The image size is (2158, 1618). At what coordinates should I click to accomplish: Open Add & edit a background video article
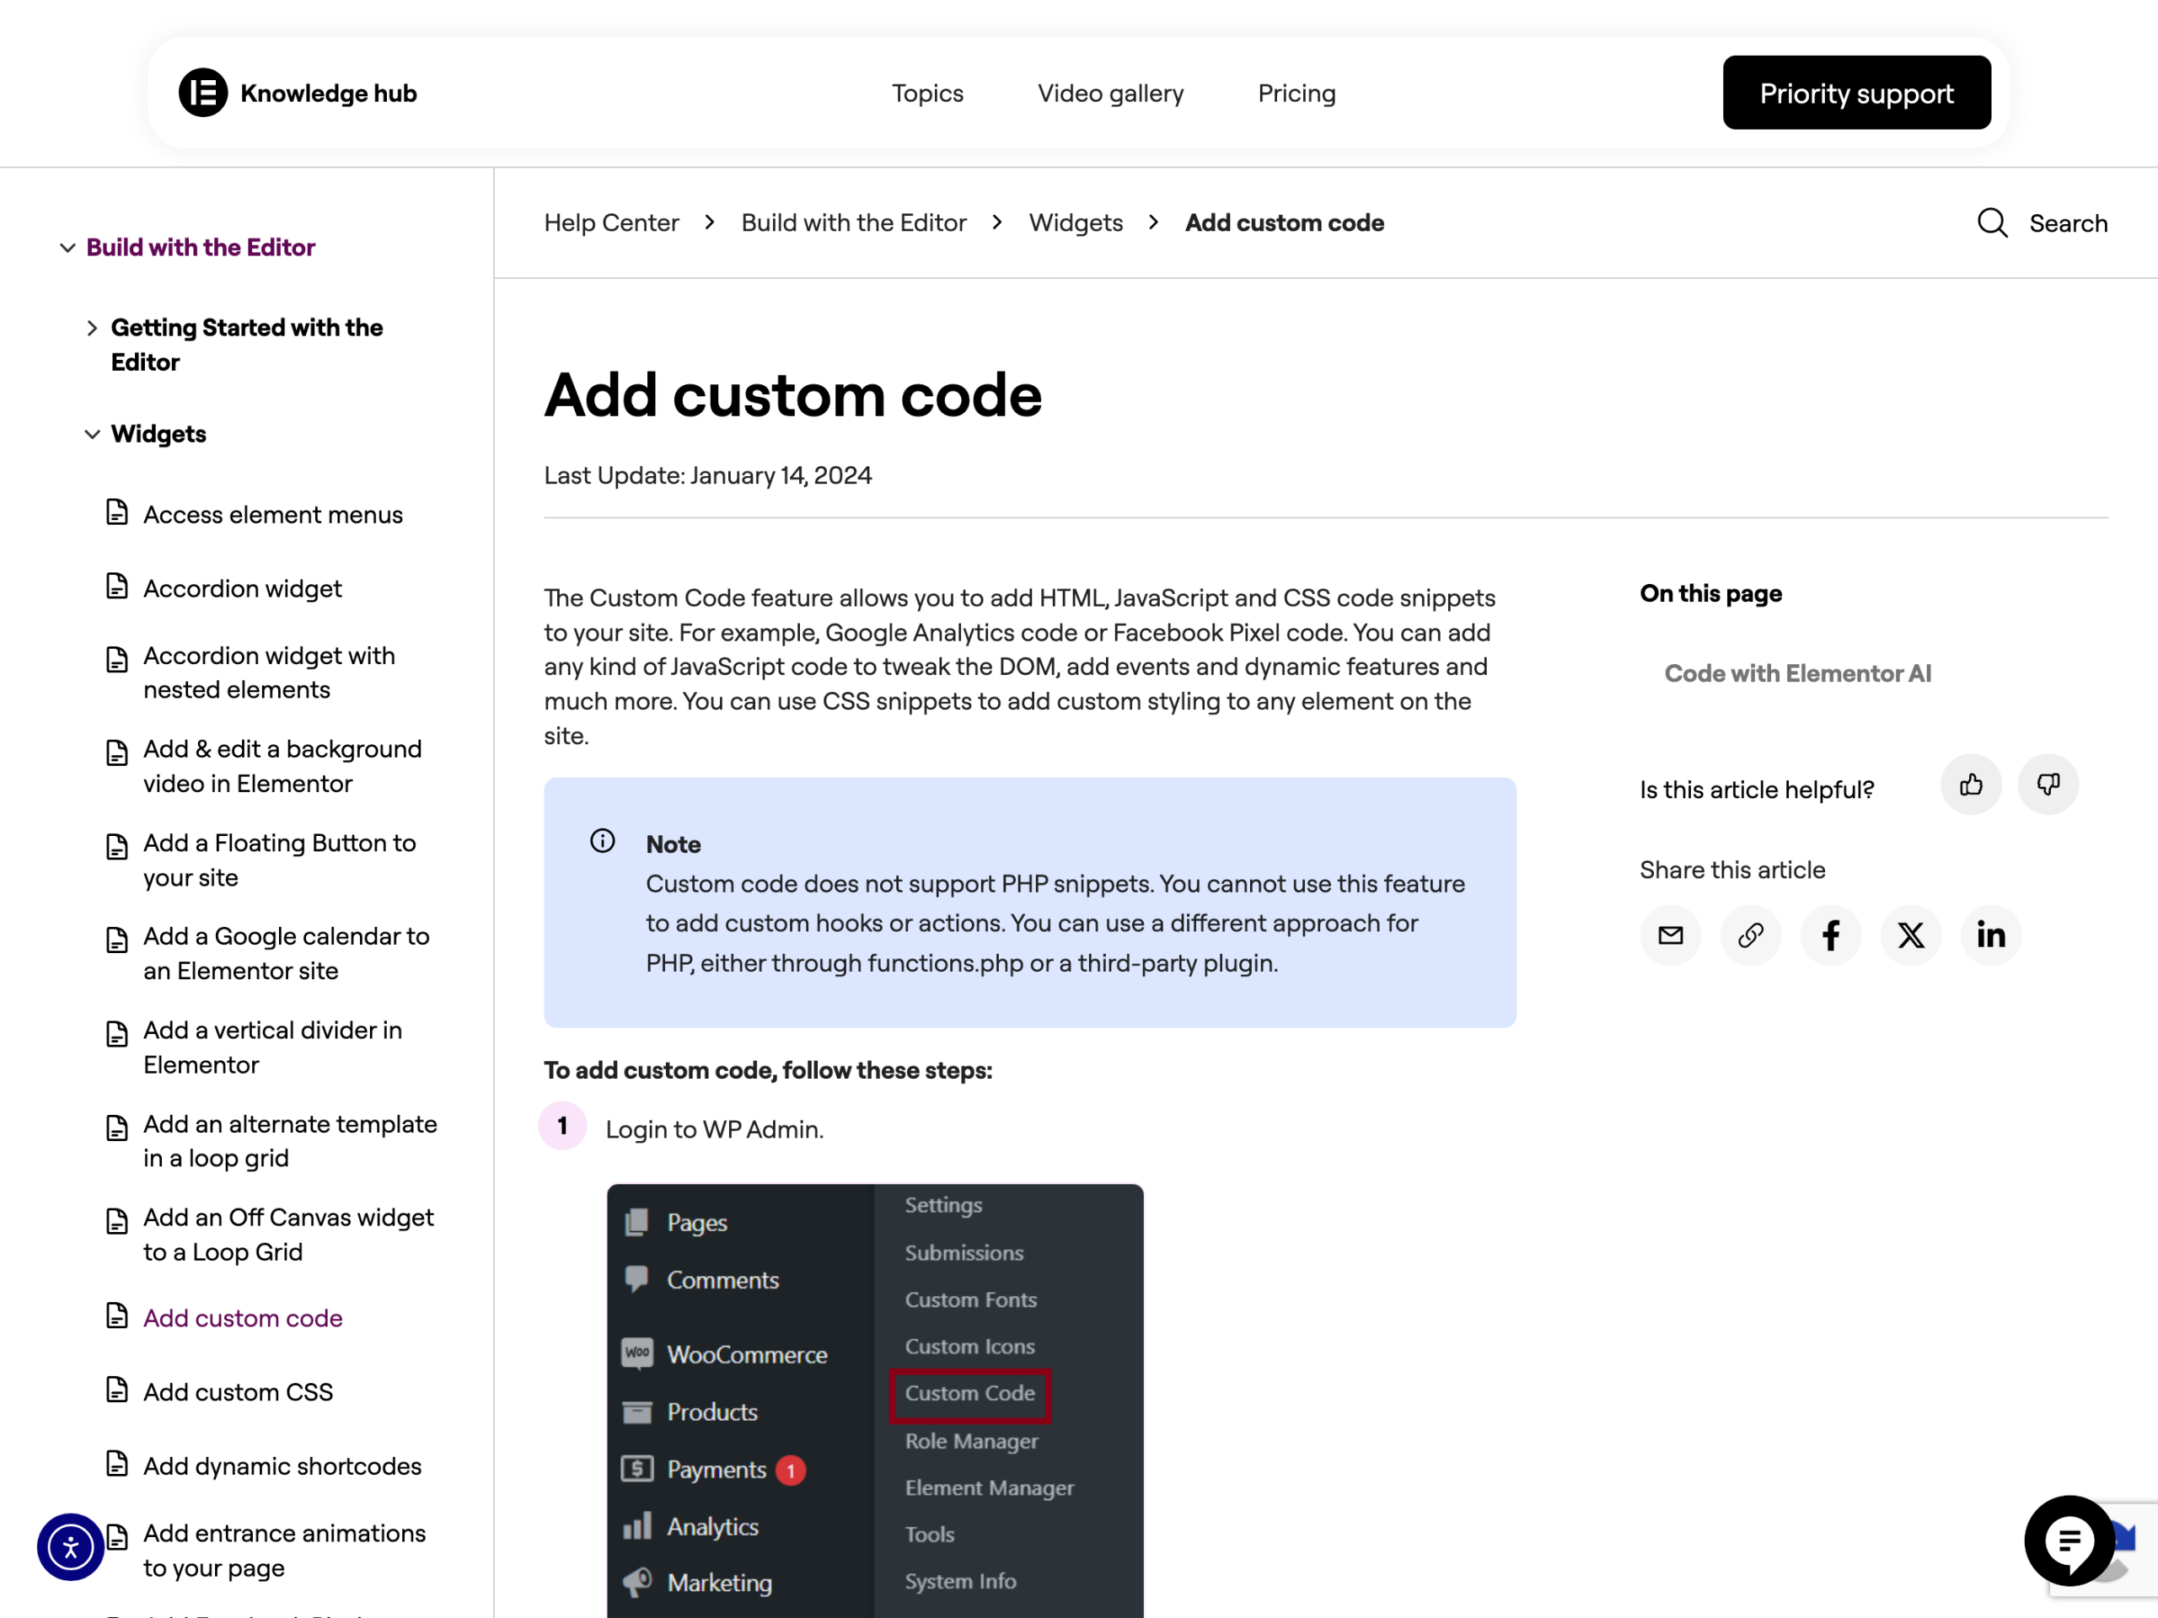click(283, 767)
